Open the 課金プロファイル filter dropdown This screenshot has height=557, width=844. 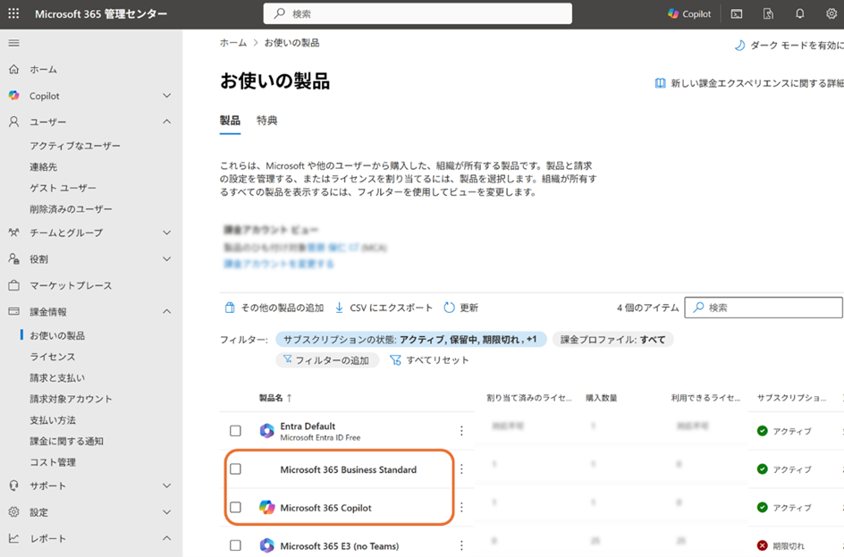[612, 340]
